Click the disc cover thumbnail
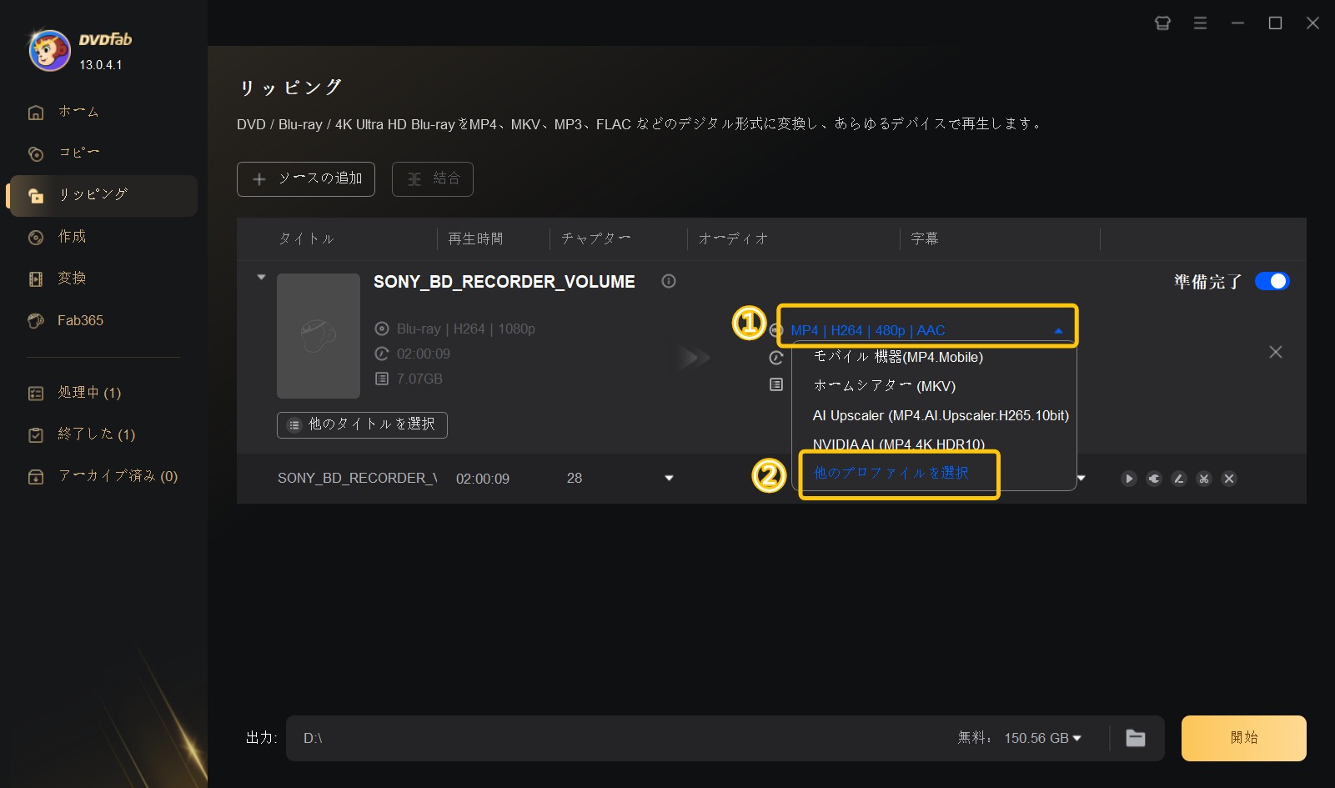The image size is (1335, 788). click(x=319, y=336)
